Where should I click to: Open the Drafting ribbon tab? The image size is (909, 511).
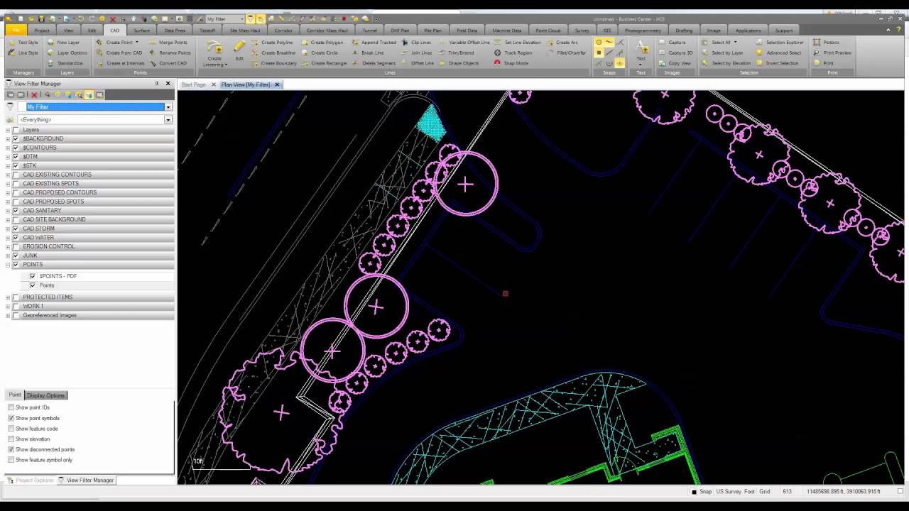tap(684, 31)
